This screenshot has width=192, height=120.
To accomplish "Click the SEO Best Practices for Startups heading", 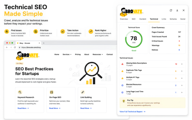I will (34, 71).
